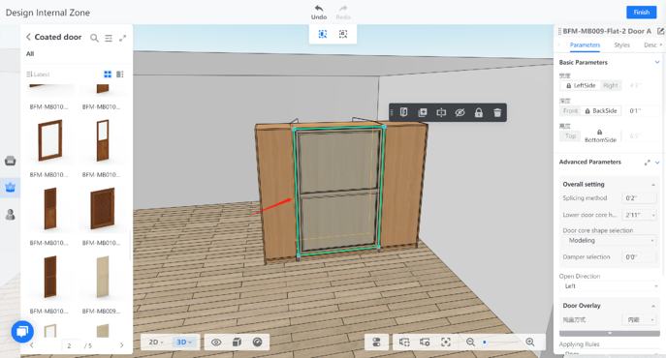Toggle LeftSide width lock option
The image size is (666, 358).
[581, 85]
